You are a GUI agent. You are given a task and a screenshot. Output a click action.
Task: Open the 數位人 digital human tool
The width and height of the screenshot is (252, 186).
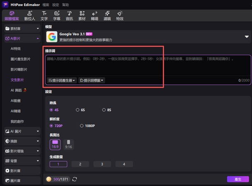pyautogui.click(x=29, y=16)
